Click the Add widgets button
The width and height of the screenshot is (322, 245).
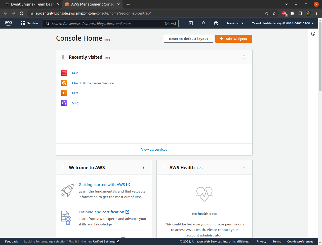(x=234, y=39)
